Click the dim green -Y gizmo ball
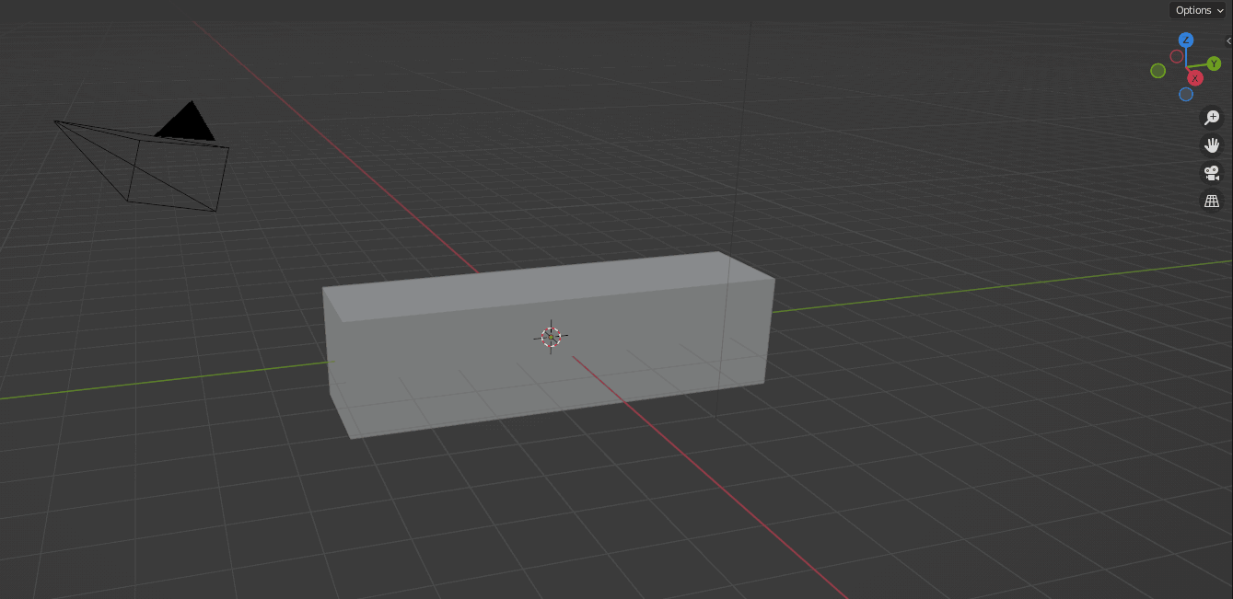The height and width of the screenshot is (599, 1233). click(1158, 71)
